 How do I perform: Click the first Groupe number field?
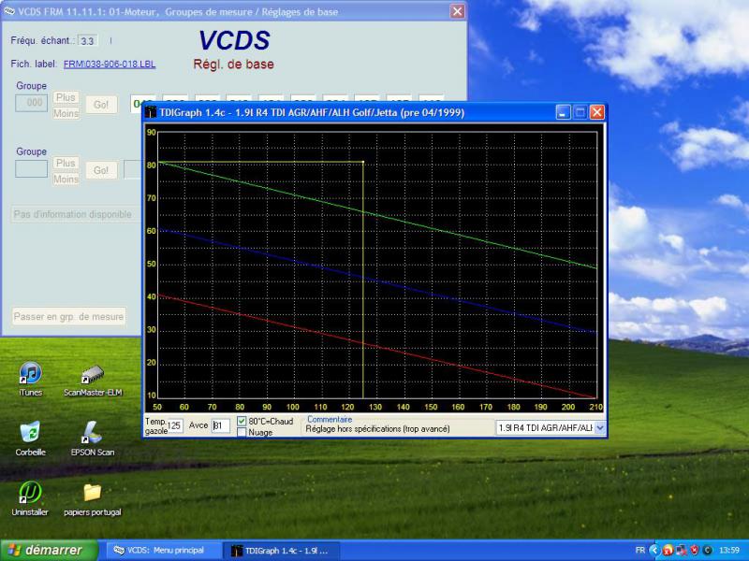click(32, 103)
